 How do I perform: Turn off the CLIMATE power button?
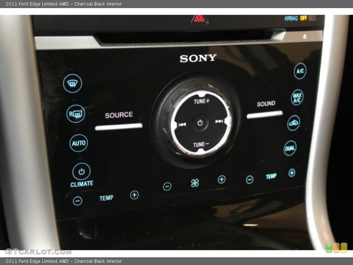pyautogui.click(x=82, y=172)
